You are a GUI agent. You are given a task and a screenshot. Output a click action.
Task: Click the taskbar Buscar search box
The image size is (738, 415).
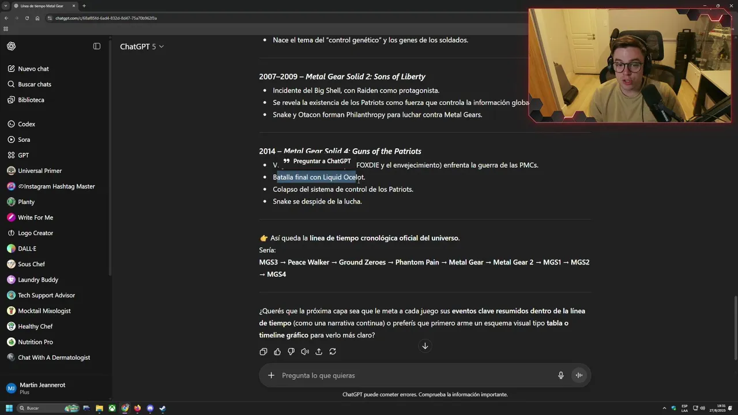click(x=48, y=408)
